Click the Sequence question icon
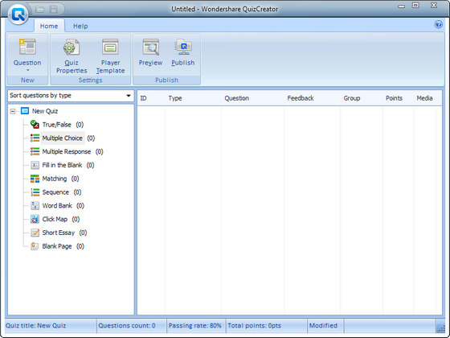 pos(35,192)
